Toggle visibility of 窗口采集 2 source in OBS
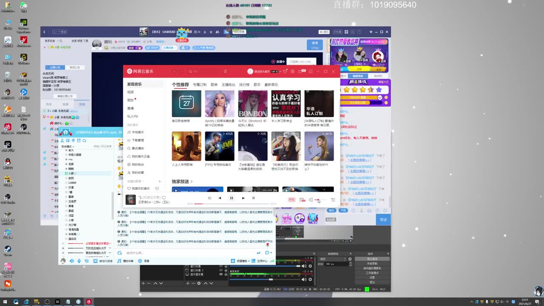 (x=221, y=270)
